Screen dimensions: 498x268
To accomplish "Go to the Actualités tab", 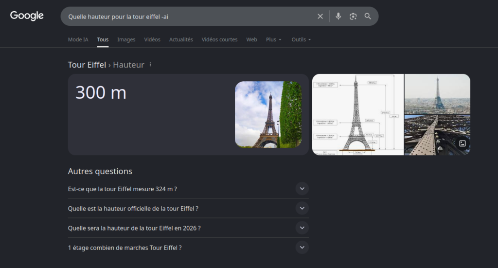I will tap(181, 40).
